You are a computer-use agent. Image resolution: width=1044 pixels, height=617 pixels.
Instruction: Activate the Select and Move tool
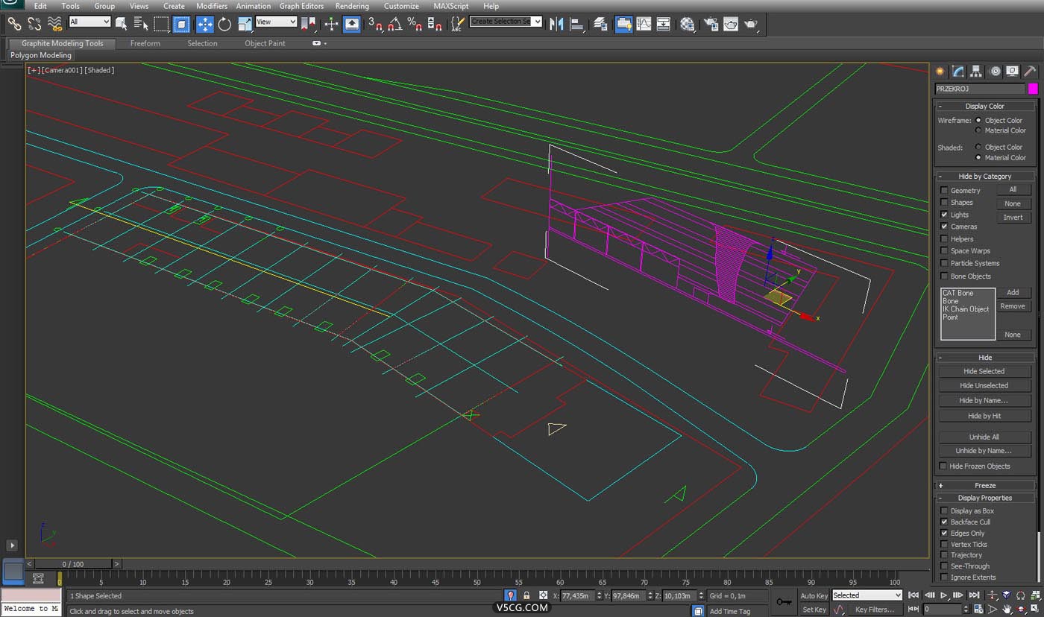[205, 24]
